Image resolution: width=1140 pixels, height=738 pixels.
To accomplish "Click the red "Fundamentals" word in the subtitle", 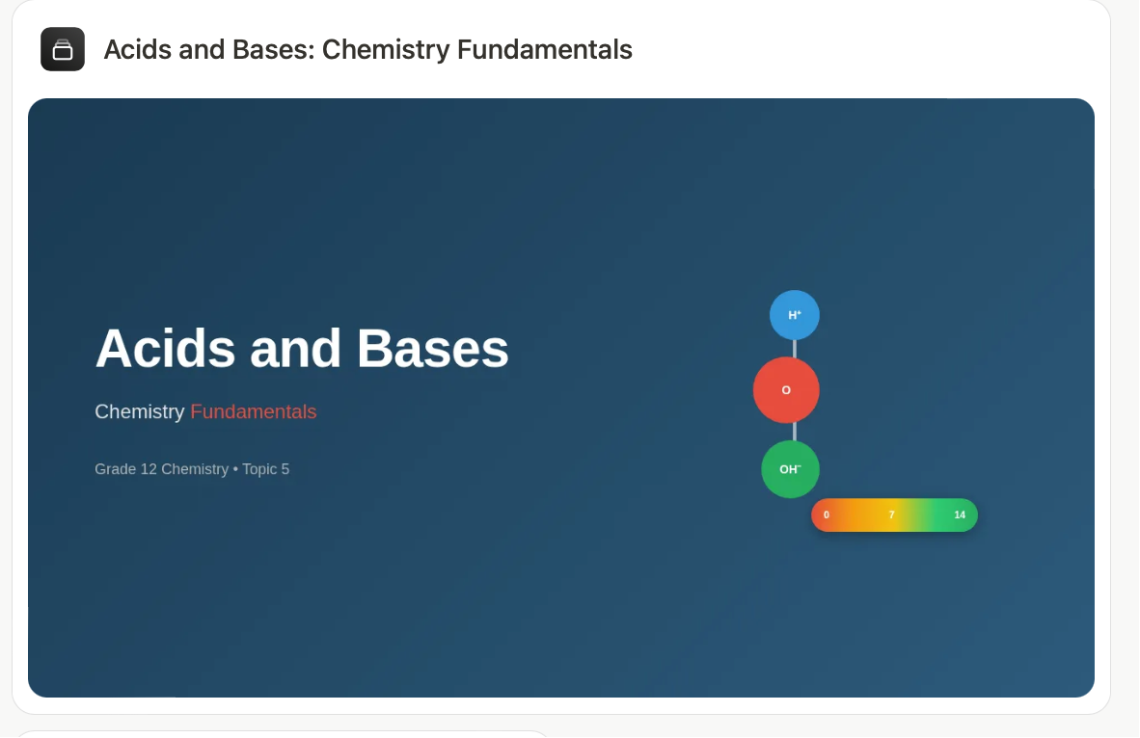I will [253, 411].
